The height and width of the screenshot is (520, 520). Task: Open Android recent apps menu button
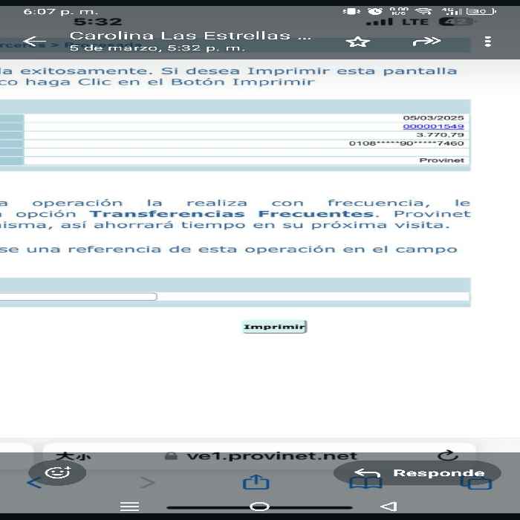130,507
